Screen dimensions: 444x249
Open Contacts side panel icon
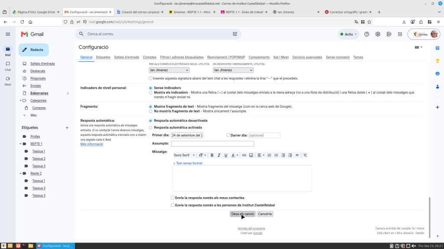point(437,86)
